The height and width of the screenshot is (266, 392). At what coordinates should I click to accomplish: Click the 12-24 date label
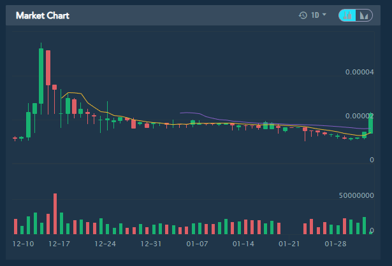pyautogui.click(x=105, y=244)
